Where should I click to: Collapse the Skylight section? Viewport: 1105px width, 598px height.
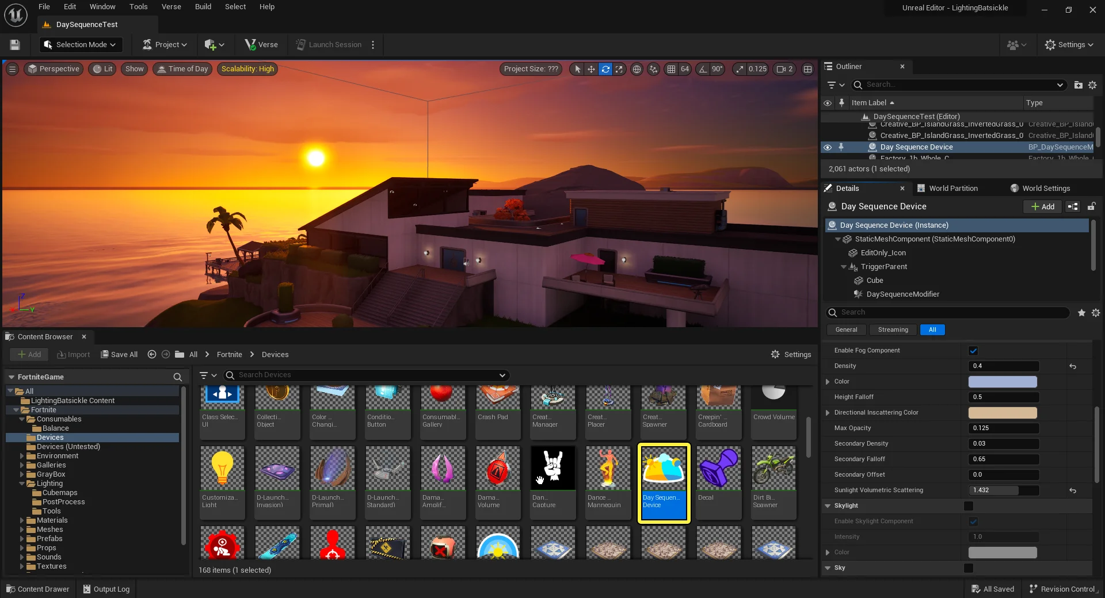point(828,506)
